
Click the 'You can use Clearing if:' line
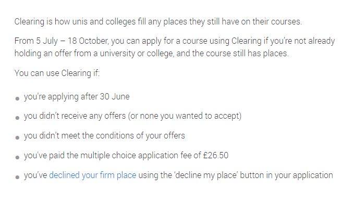(57, 73)
